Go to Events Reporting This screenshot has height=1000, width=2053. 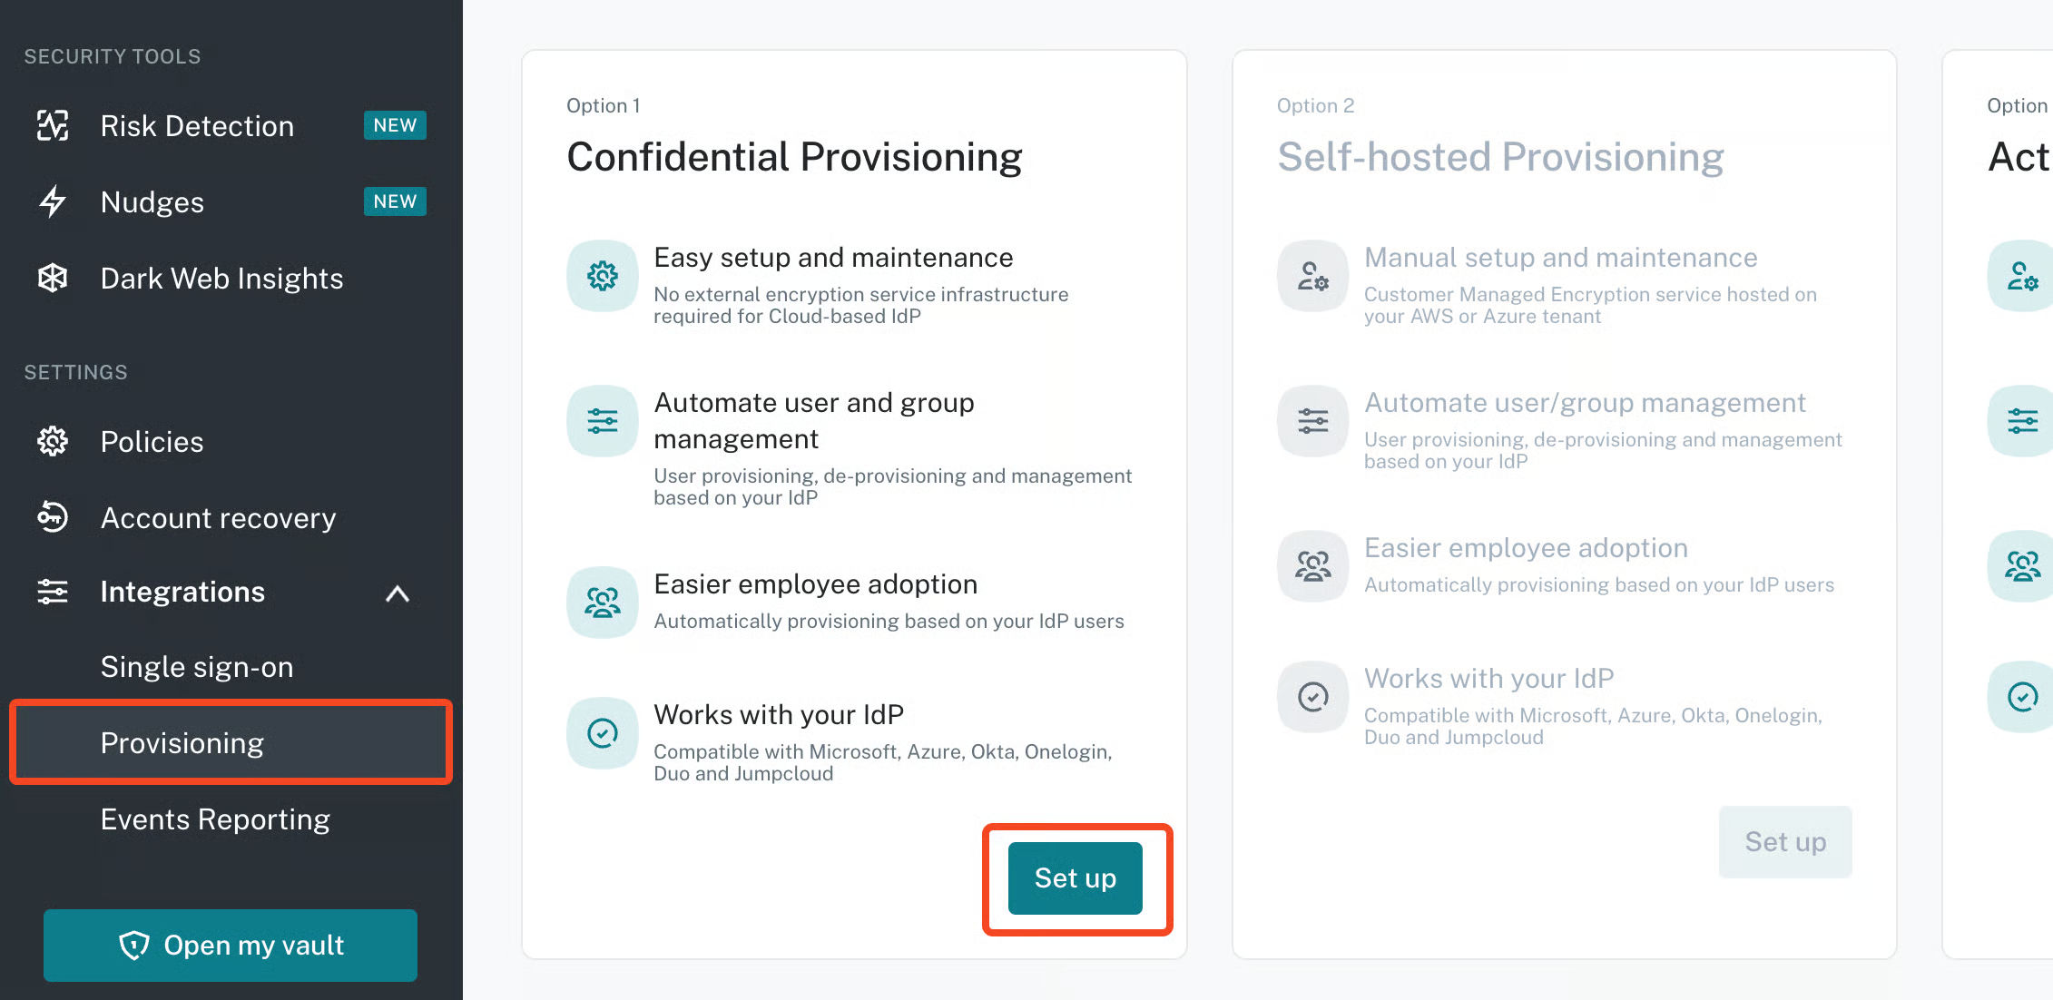[x=215, y=819]
